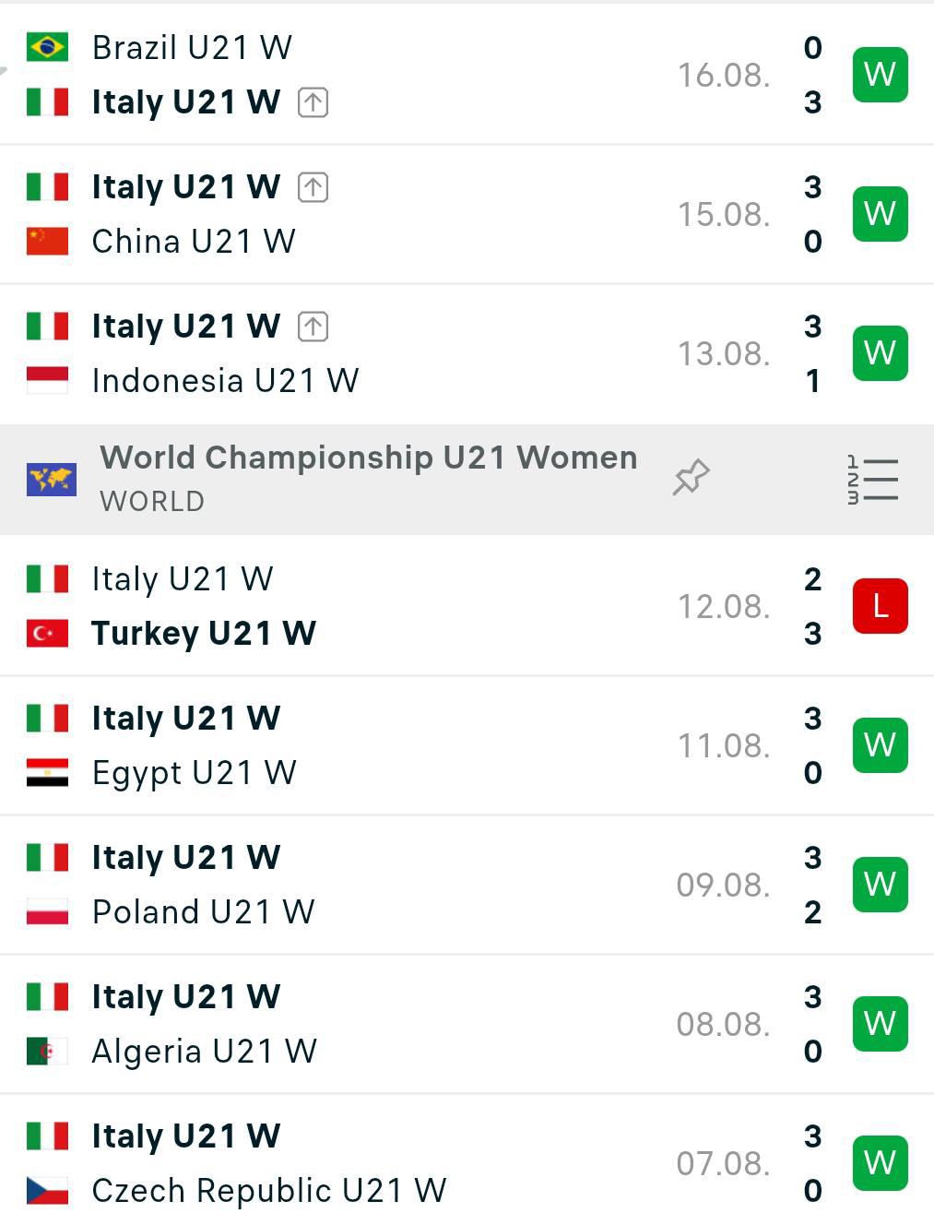Screen dimensions: 934x1225
Task: Click the Turkey flag icon
Action: click(47, 634)
